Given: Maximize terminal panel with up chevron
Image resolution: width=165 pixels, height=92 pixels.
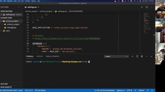Looking at the screenshot, I should 147,56.
